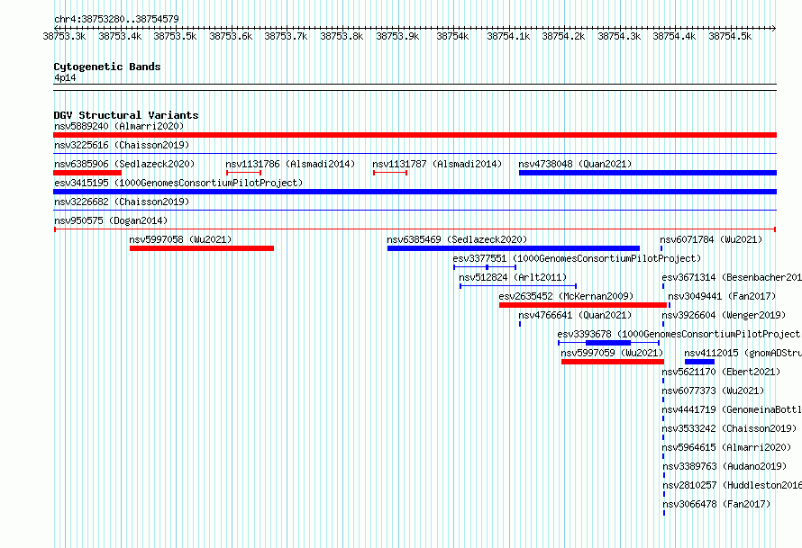The height and width of the screenshot is (548, 802).
Task: Select the blue nsv4112015 bar
Action: tap(699, 362)
